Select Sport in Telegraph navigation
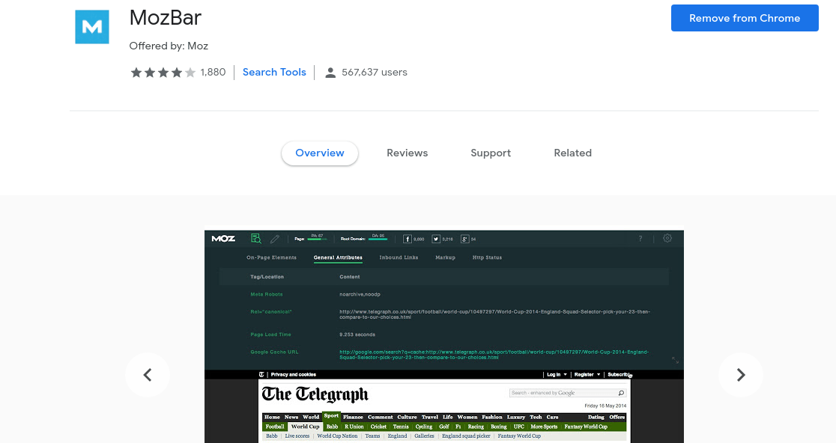 point(331,416)
